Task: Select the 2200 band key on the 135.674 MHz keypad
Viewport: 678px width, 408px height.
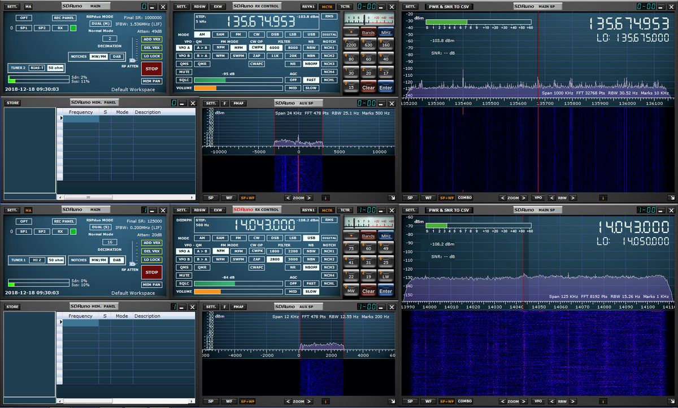Action: (351, 45)
